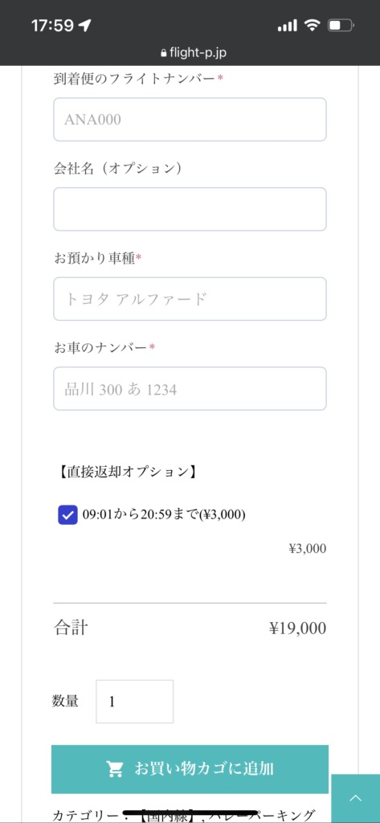Screen dimensions: 380x823
Task: Tap the 17:59 clock in status bar
Action: point(52,25)
